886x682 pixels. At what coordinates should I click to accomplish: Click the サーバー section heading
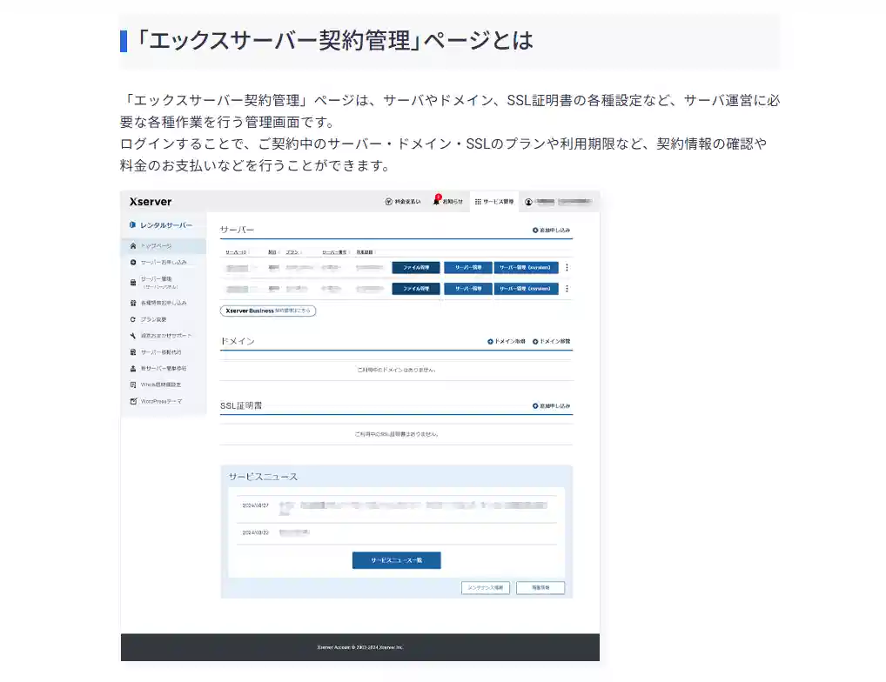click(x=238, y=231)
